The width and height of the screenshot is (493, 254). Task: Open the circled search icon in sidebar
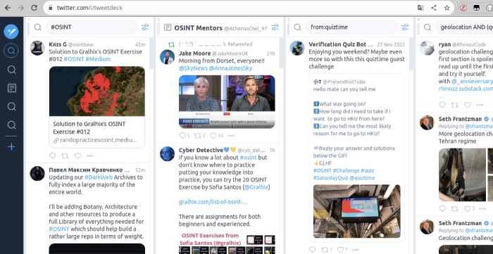pos(11,51)
